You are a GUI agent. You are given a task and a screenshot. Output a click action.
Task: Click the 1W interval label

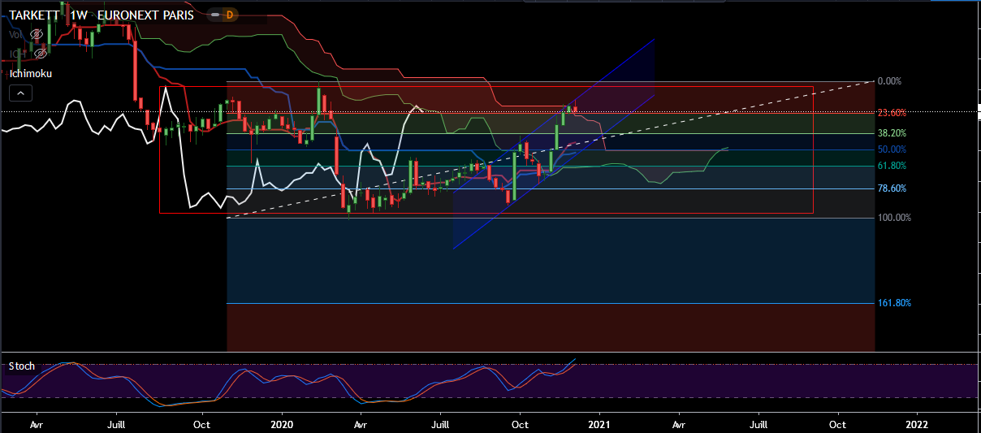[80, 15]
